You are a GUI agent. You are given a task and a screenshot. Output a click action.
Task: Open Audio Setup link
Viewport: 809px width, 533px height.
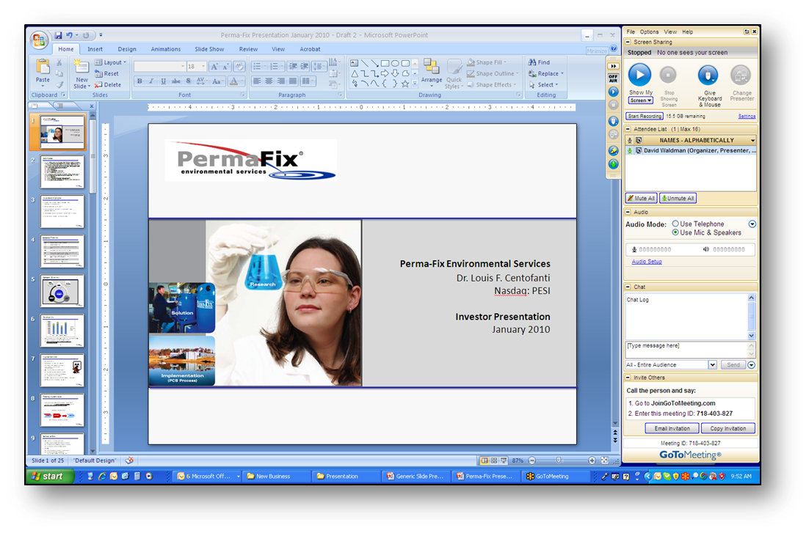(647, 262)
